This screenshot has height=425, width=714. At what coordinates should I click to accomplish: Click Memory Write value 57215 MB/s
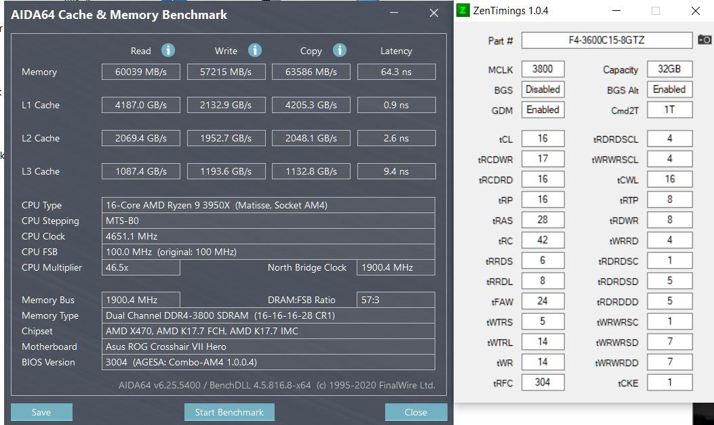(x=226, y=72)
